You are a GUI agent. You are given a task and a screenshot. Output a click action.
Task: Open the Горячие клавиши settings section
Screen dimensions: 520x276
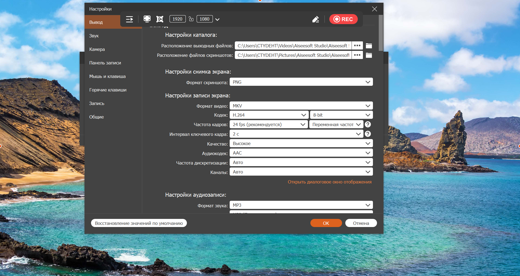[x=108, y=90]
